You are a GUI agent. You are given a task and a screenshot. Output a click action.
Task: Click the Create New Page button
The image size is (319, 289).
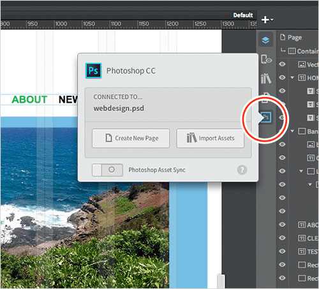(x=131, y=138)
